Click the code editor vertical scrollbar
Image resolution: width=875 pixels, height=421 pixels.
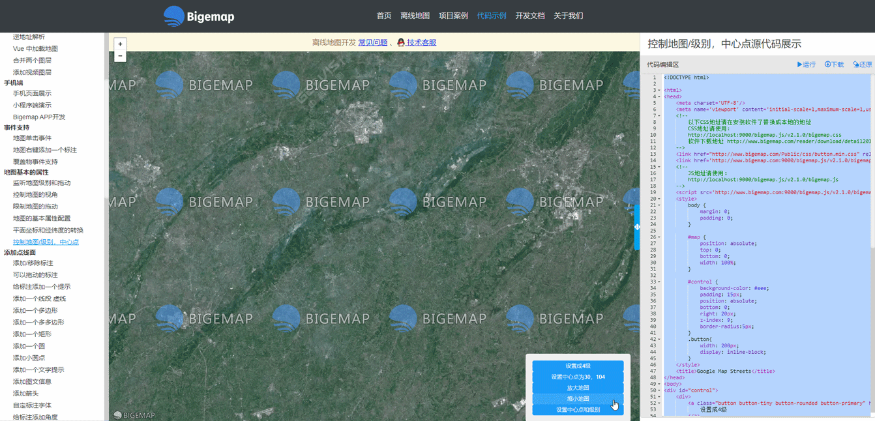click(x=872, y=160)
